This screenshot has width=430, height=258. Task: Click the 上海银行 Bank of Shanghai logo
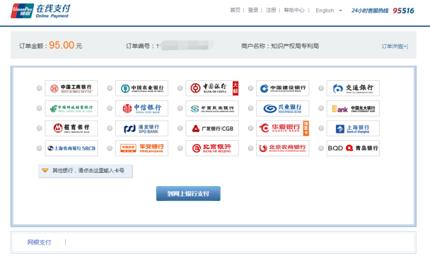click(x=353, y=128)
